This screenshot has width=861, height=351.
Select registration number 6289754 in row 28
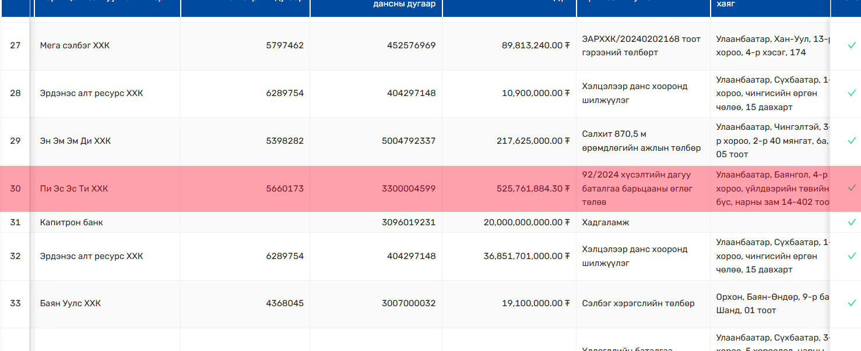point(285,93)
